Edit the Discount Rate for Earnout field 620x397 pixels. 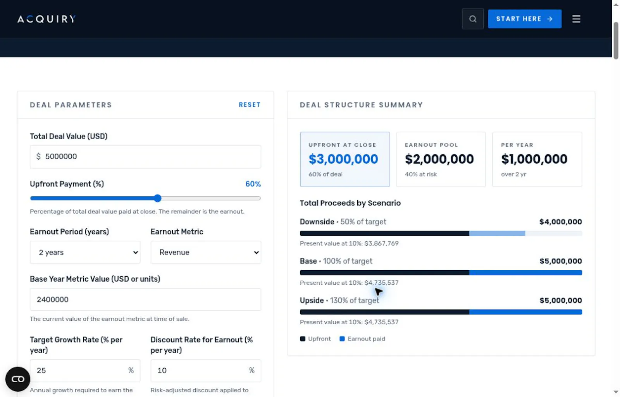pyautogui.click(x=206, y=371)
